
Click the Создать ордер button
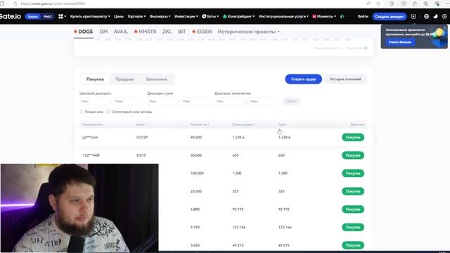[303, 79]
